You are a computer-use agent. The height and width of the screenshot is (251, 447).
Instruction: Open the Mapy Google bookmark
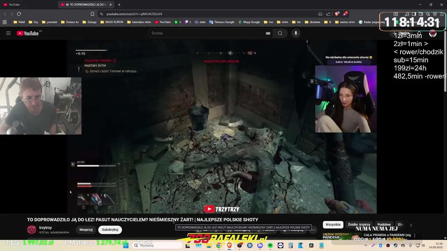click(x=249, y=22)
